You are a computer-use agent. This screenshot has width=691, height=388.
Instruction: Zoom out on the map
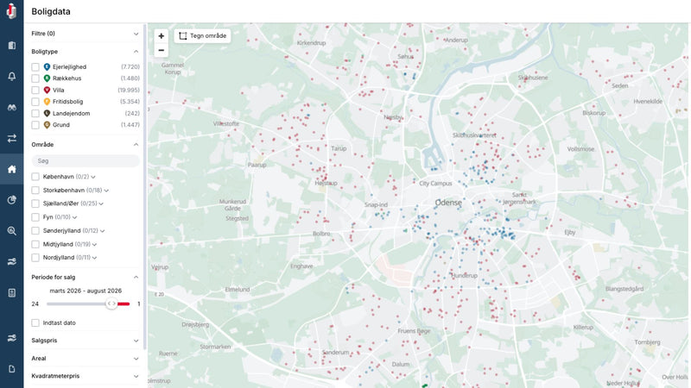coord(162,50)
